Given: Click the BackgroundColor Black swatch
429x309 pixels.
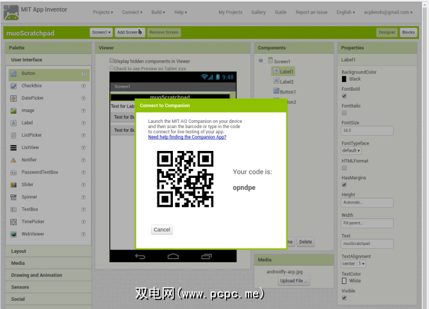Looking at the screenshot, I should pyautogui.click(x=344, y=79).
